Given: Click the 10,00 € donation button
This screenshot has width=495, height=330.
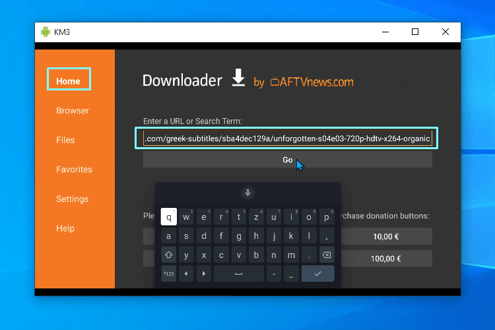Looking at the screenshot, I should 386,236.
